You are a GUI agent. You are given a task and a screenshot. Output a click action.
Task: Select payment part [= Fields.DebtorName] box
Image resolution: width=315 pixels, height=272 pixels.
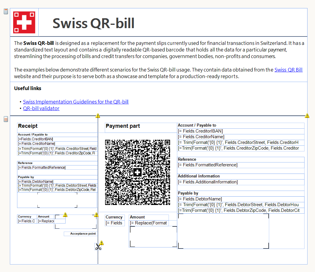241,199
